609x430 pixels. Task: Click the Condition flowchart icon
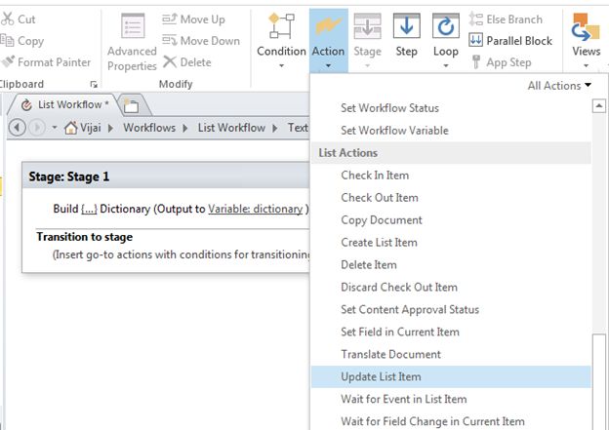click(281, 25)
